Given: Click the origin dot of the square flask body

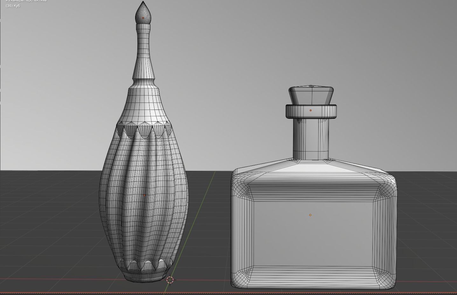Looking at the screenshot, I should point(310,215).
